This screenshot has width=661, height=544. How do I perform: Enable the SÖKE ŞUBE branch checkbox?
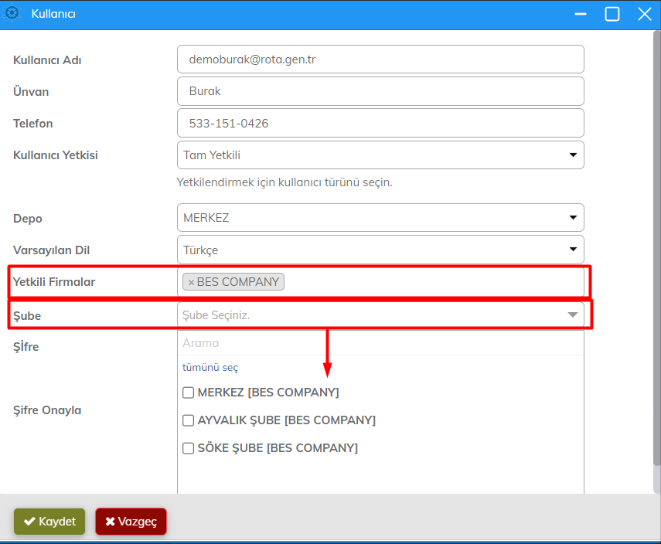coord(188,448)
